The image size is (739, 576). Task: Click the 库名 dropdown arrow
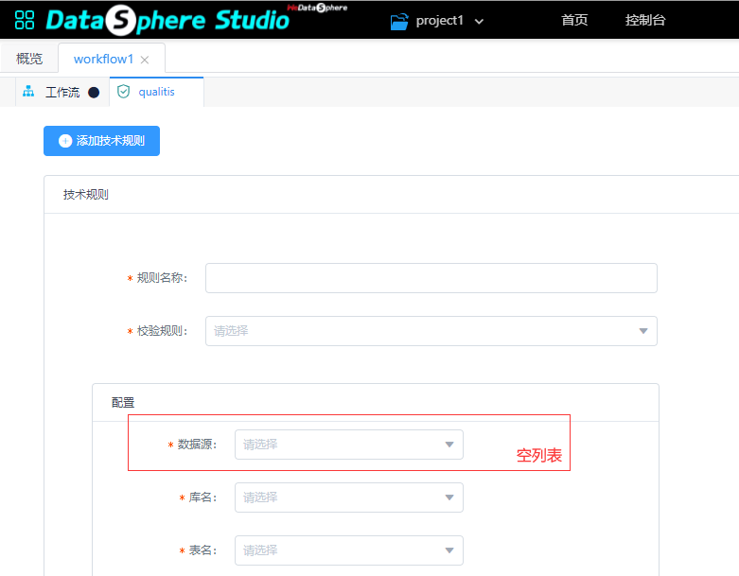point(449,497)
